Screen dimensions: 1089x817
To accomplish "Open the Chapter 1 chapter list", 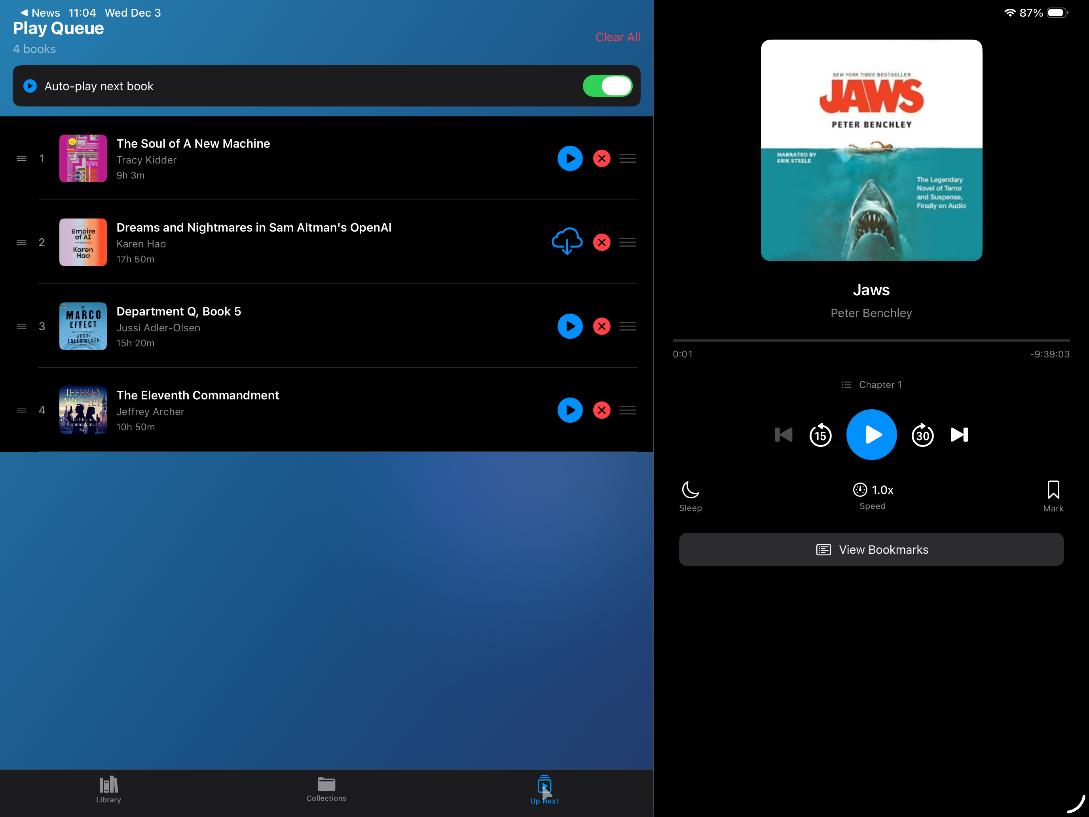I will tap(871, 385).
